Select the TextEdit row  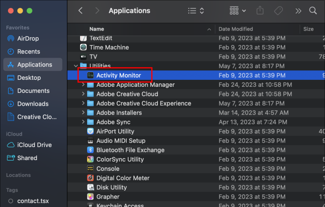pos(196,38)
